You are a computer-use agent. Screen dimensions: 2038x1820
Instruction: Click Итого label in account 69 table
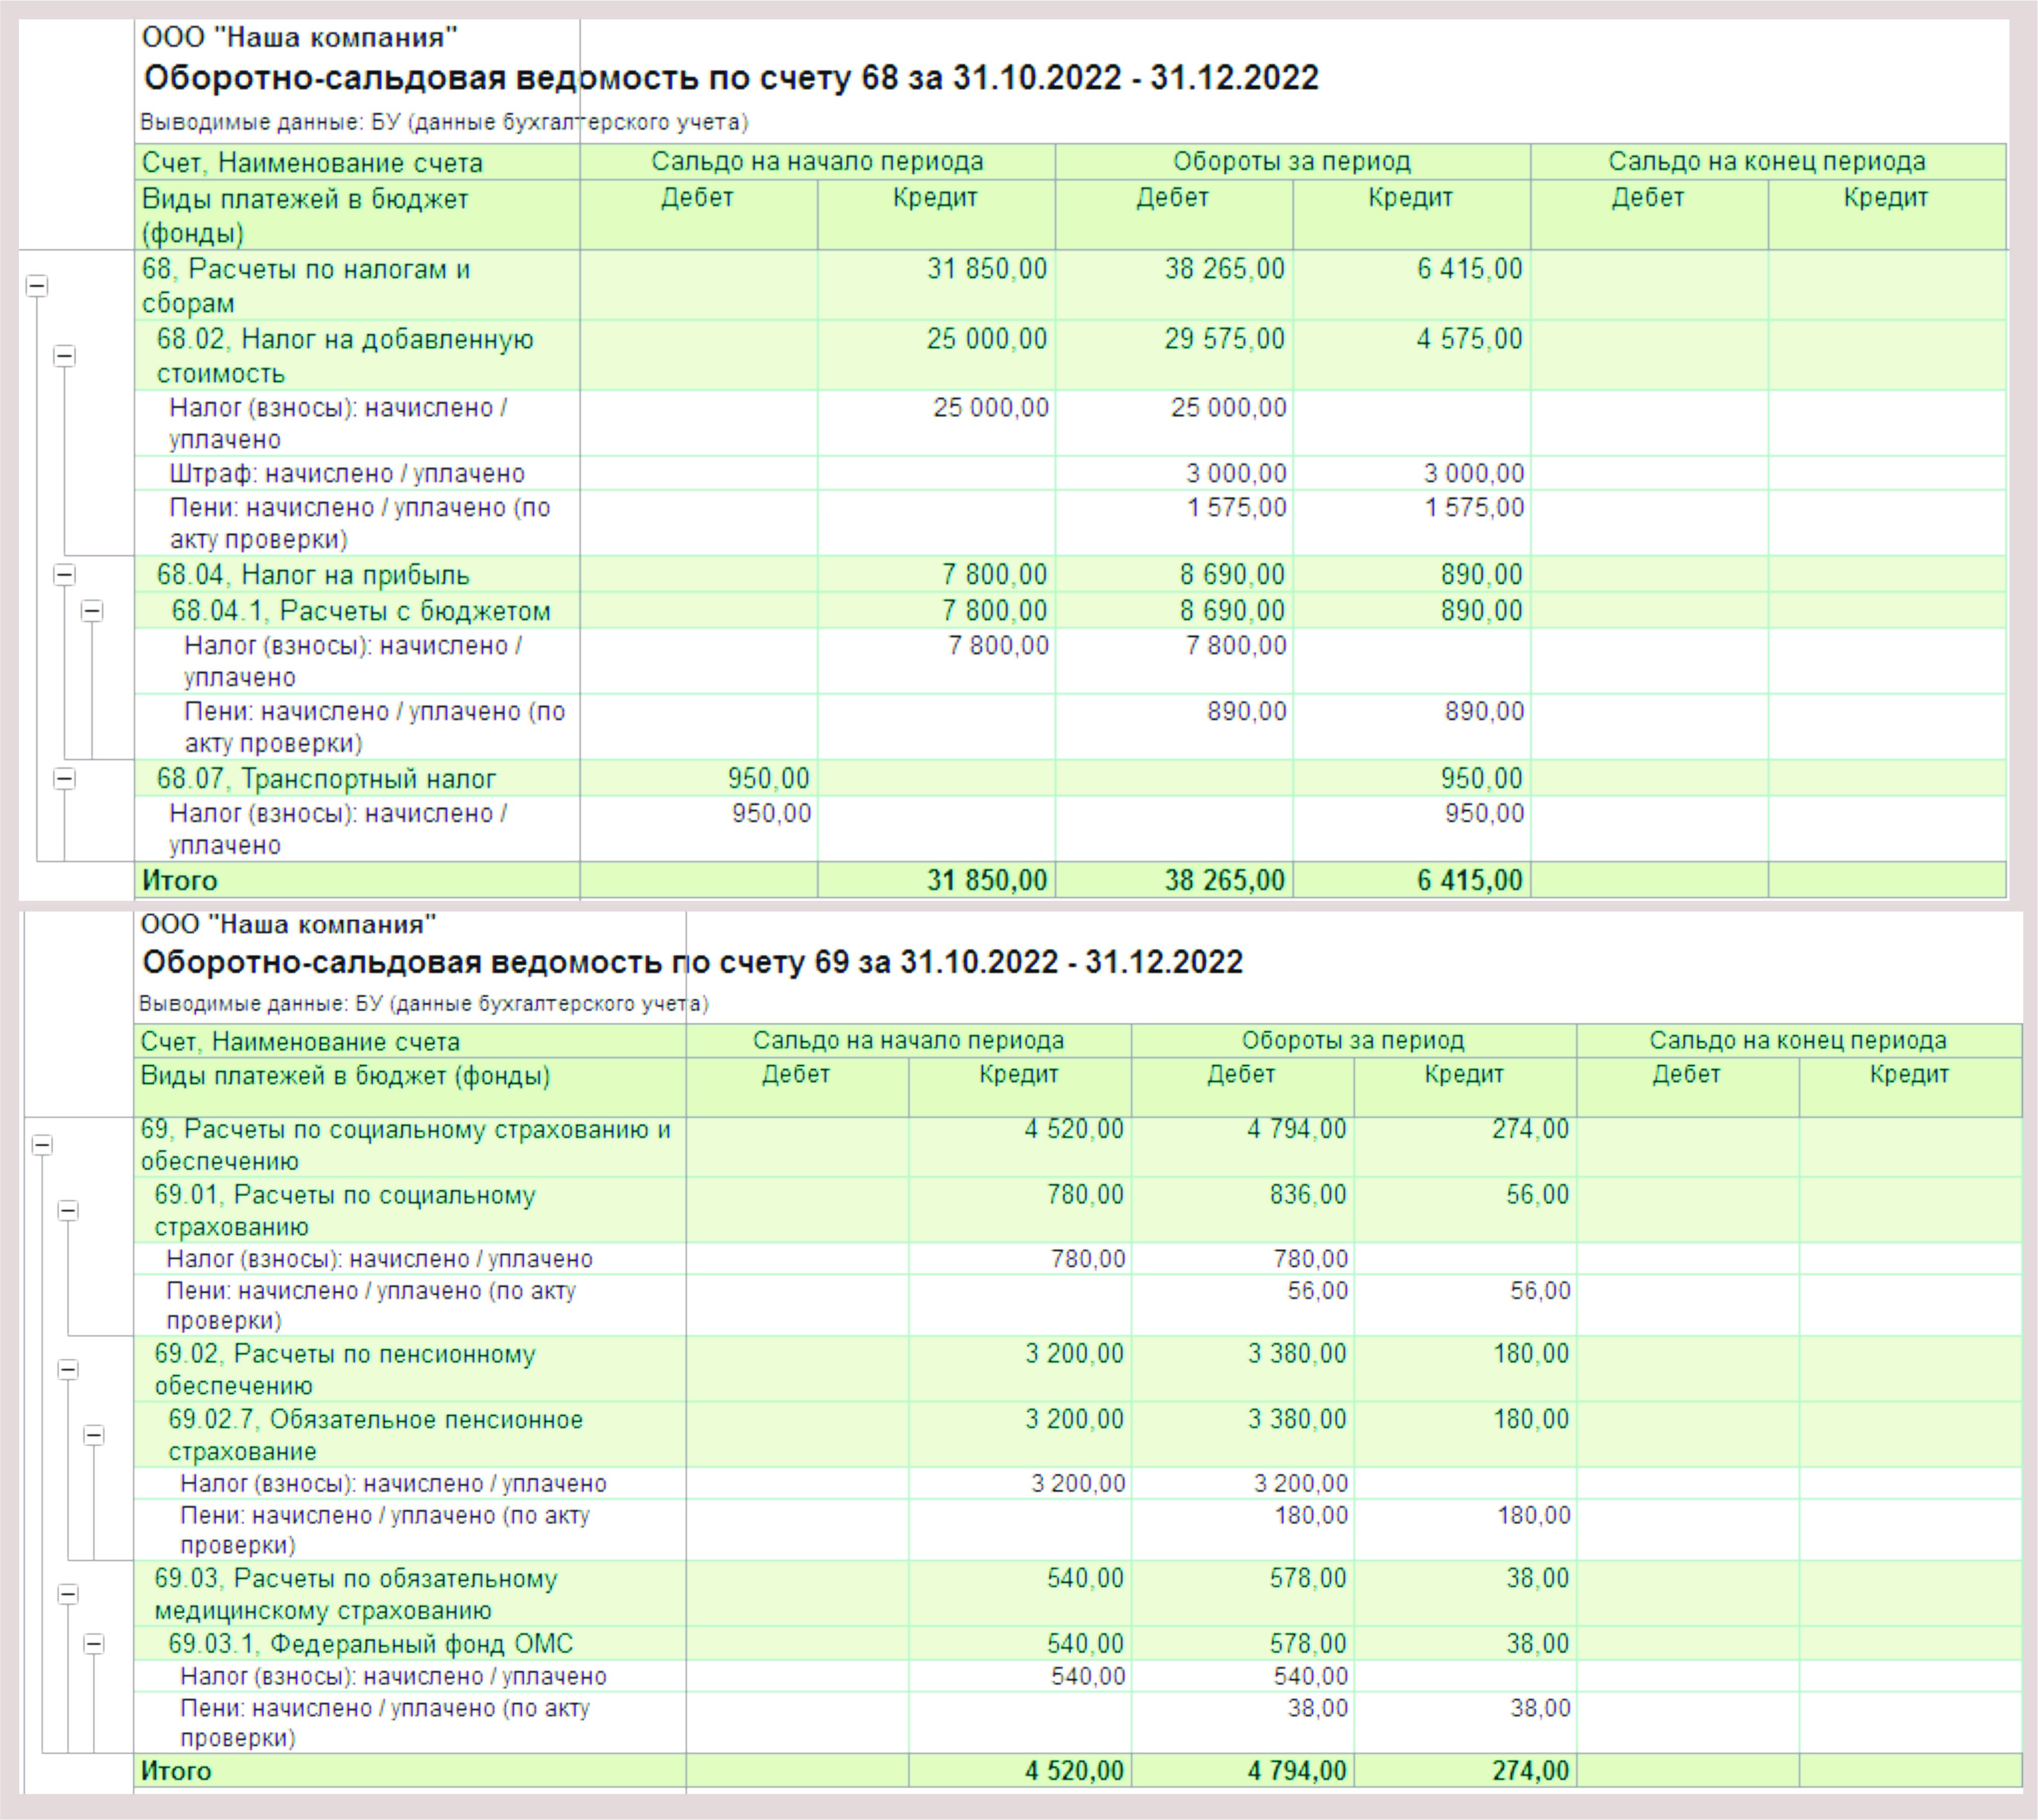pyautogui.click(x=176, y=1771)
